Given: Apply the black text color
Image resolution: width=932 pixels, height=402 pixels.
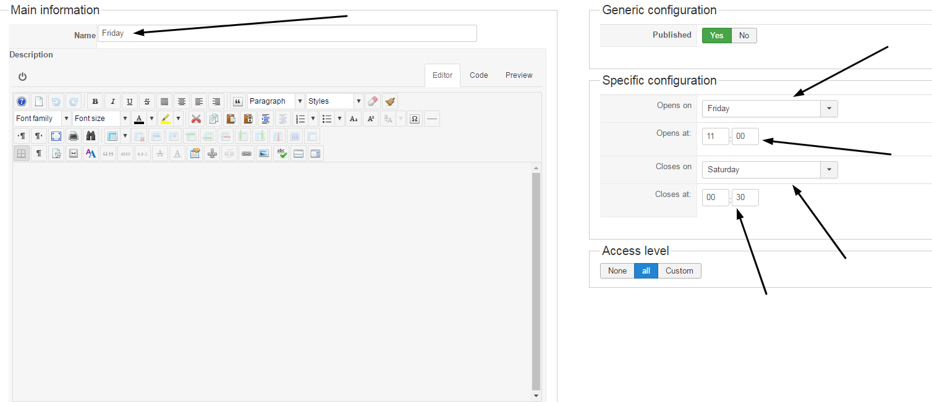Looking at the screenshot, I should coord(139,119).
